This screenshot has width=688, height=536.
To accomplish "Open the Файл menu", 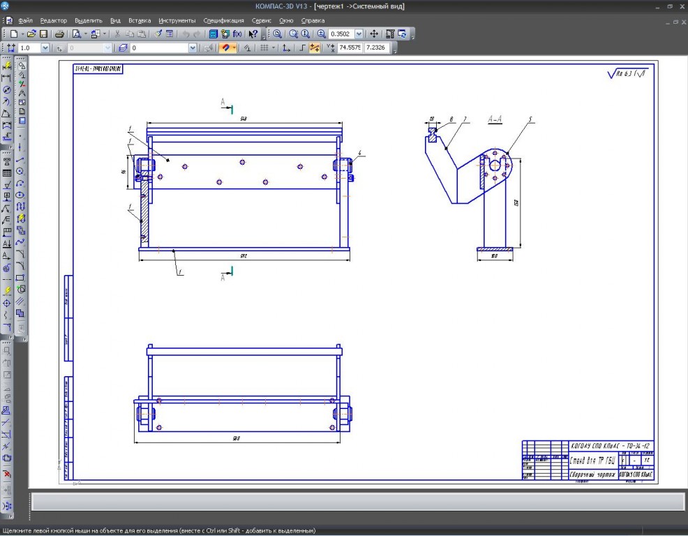I will (x=25, y=21).
